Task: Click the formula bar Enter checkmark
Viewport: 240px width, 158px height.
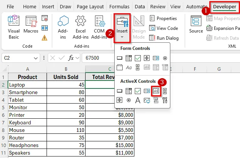Action: click(62, 58)
